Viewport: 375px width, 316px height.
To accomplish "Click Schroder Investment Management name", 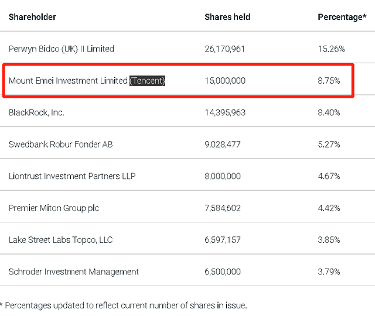I will (x=74, y=272).
